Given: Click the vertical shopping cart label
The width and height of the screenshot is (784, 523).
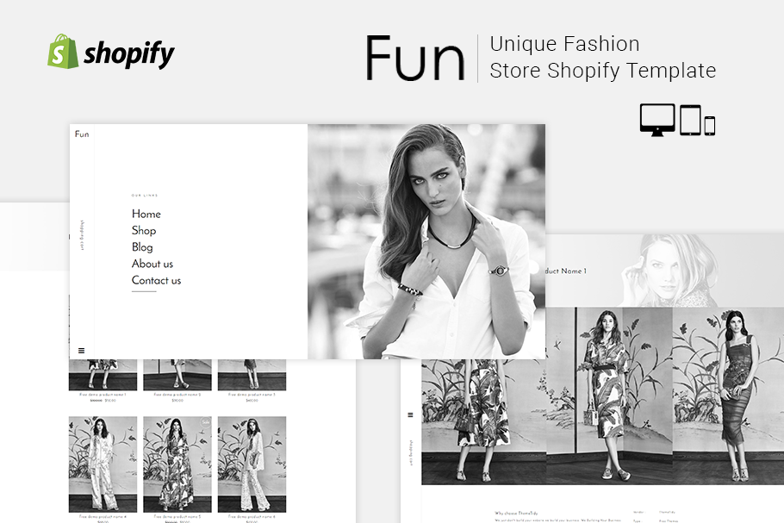Looking at the screenshot, I should click(x=82, y=235).
